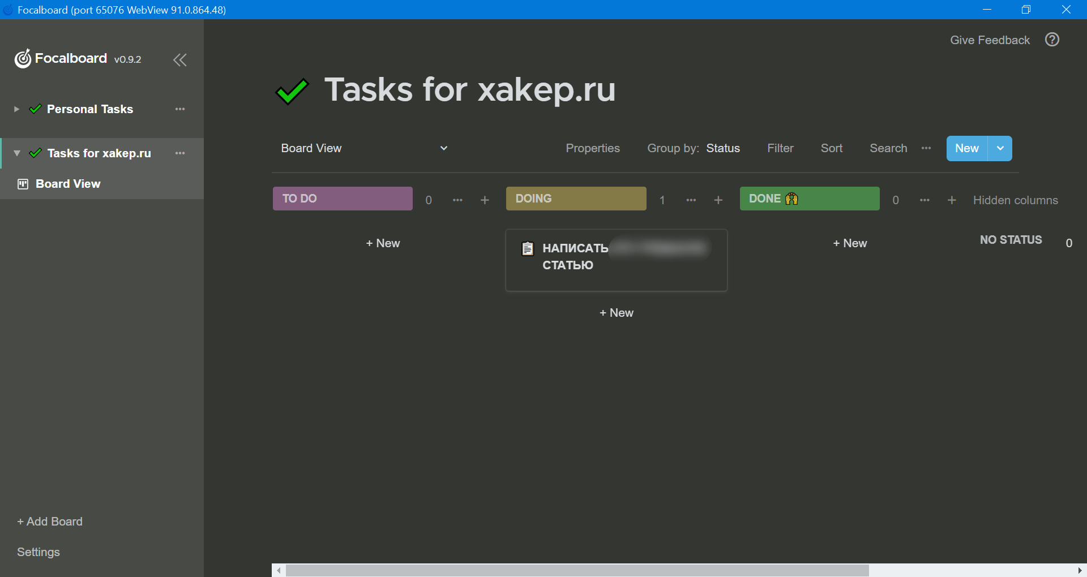Click Give Feedback link
1087x577 pixels.
(990, 40)
